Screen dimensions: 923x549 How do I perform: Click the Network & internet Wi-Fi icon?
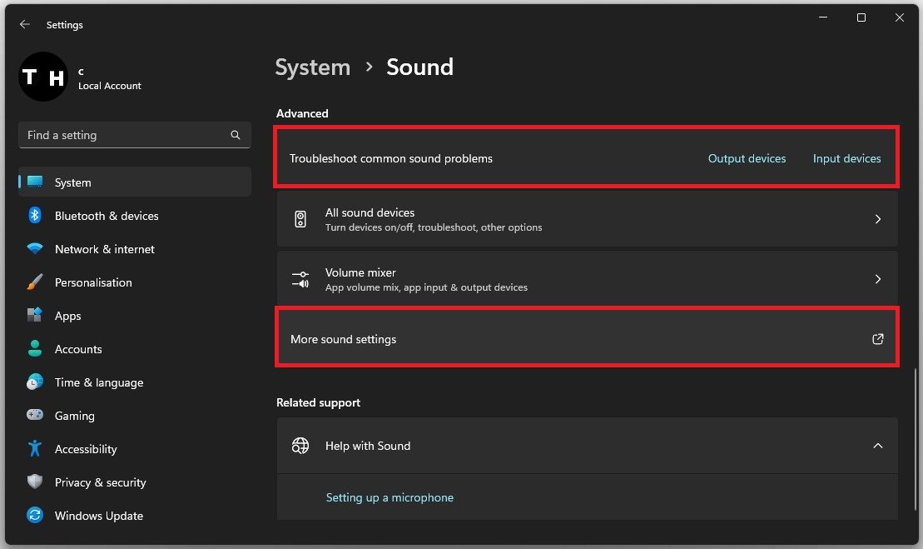(35, 249)
